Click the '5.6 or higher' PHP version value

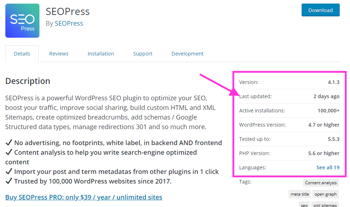click(x=324, y=153)
